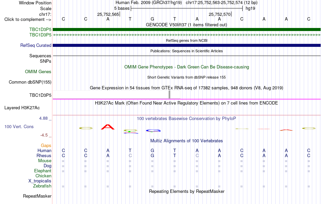Click the X_tropicalis alignment row label
Viewport: 321px width, 204px height.
point(40,181)
